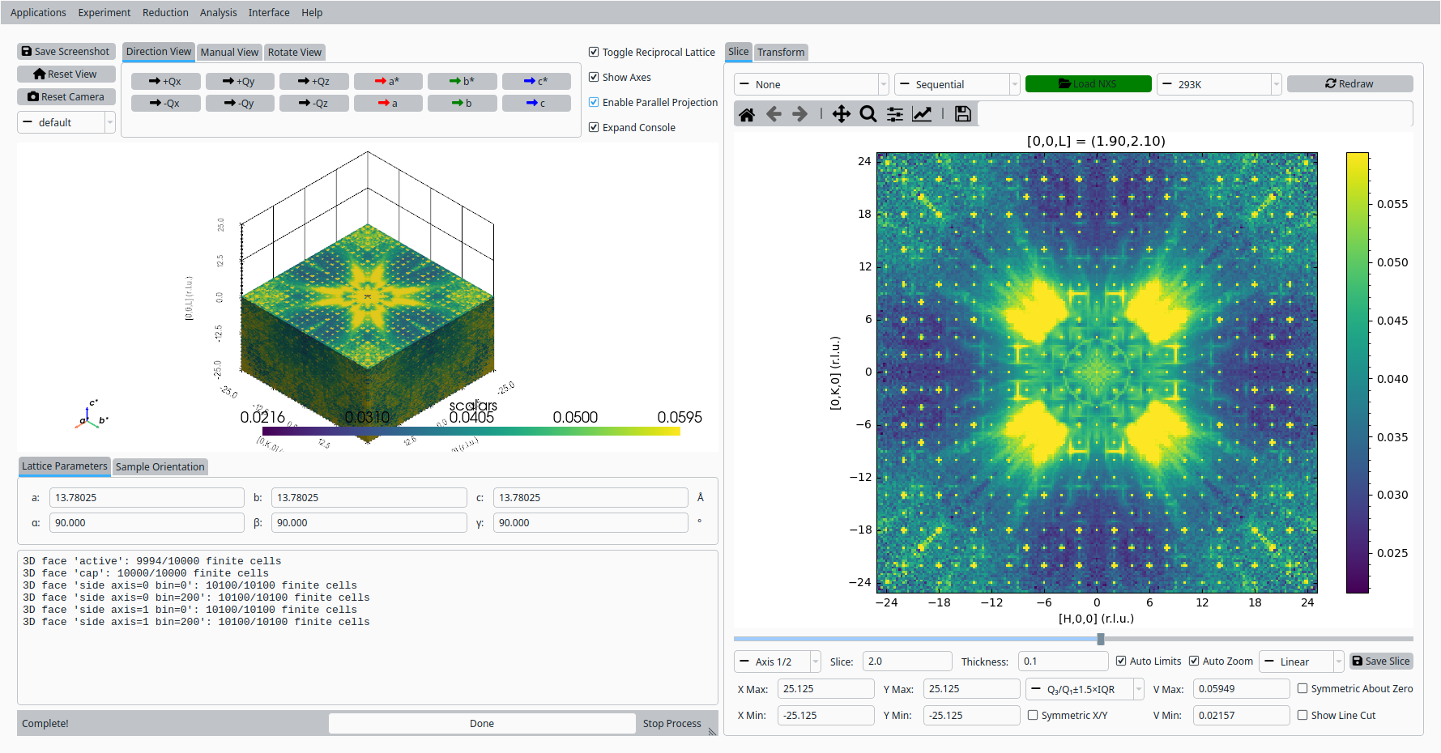This screenshot has height=753, width=1441.
Task: Open the Help menu
Action: [x=312, y=12]
